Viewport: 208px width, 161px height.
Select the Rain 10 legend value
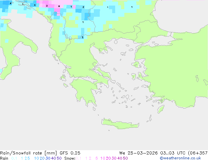(x=36, y=158)
